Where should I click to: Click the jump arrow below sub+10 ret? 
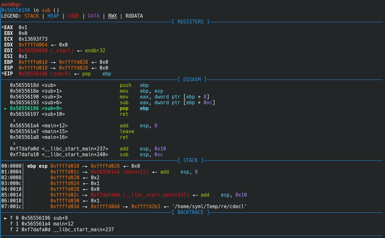[x=14, y=120]
